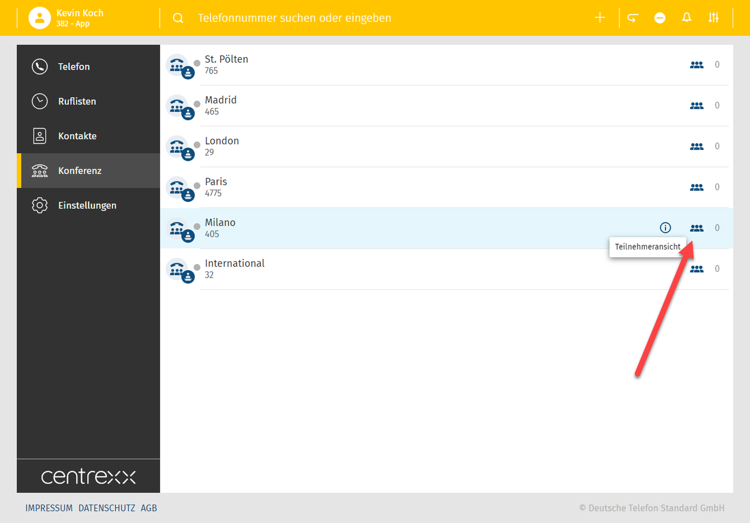Open the Telefon menu item

(74, 67)
